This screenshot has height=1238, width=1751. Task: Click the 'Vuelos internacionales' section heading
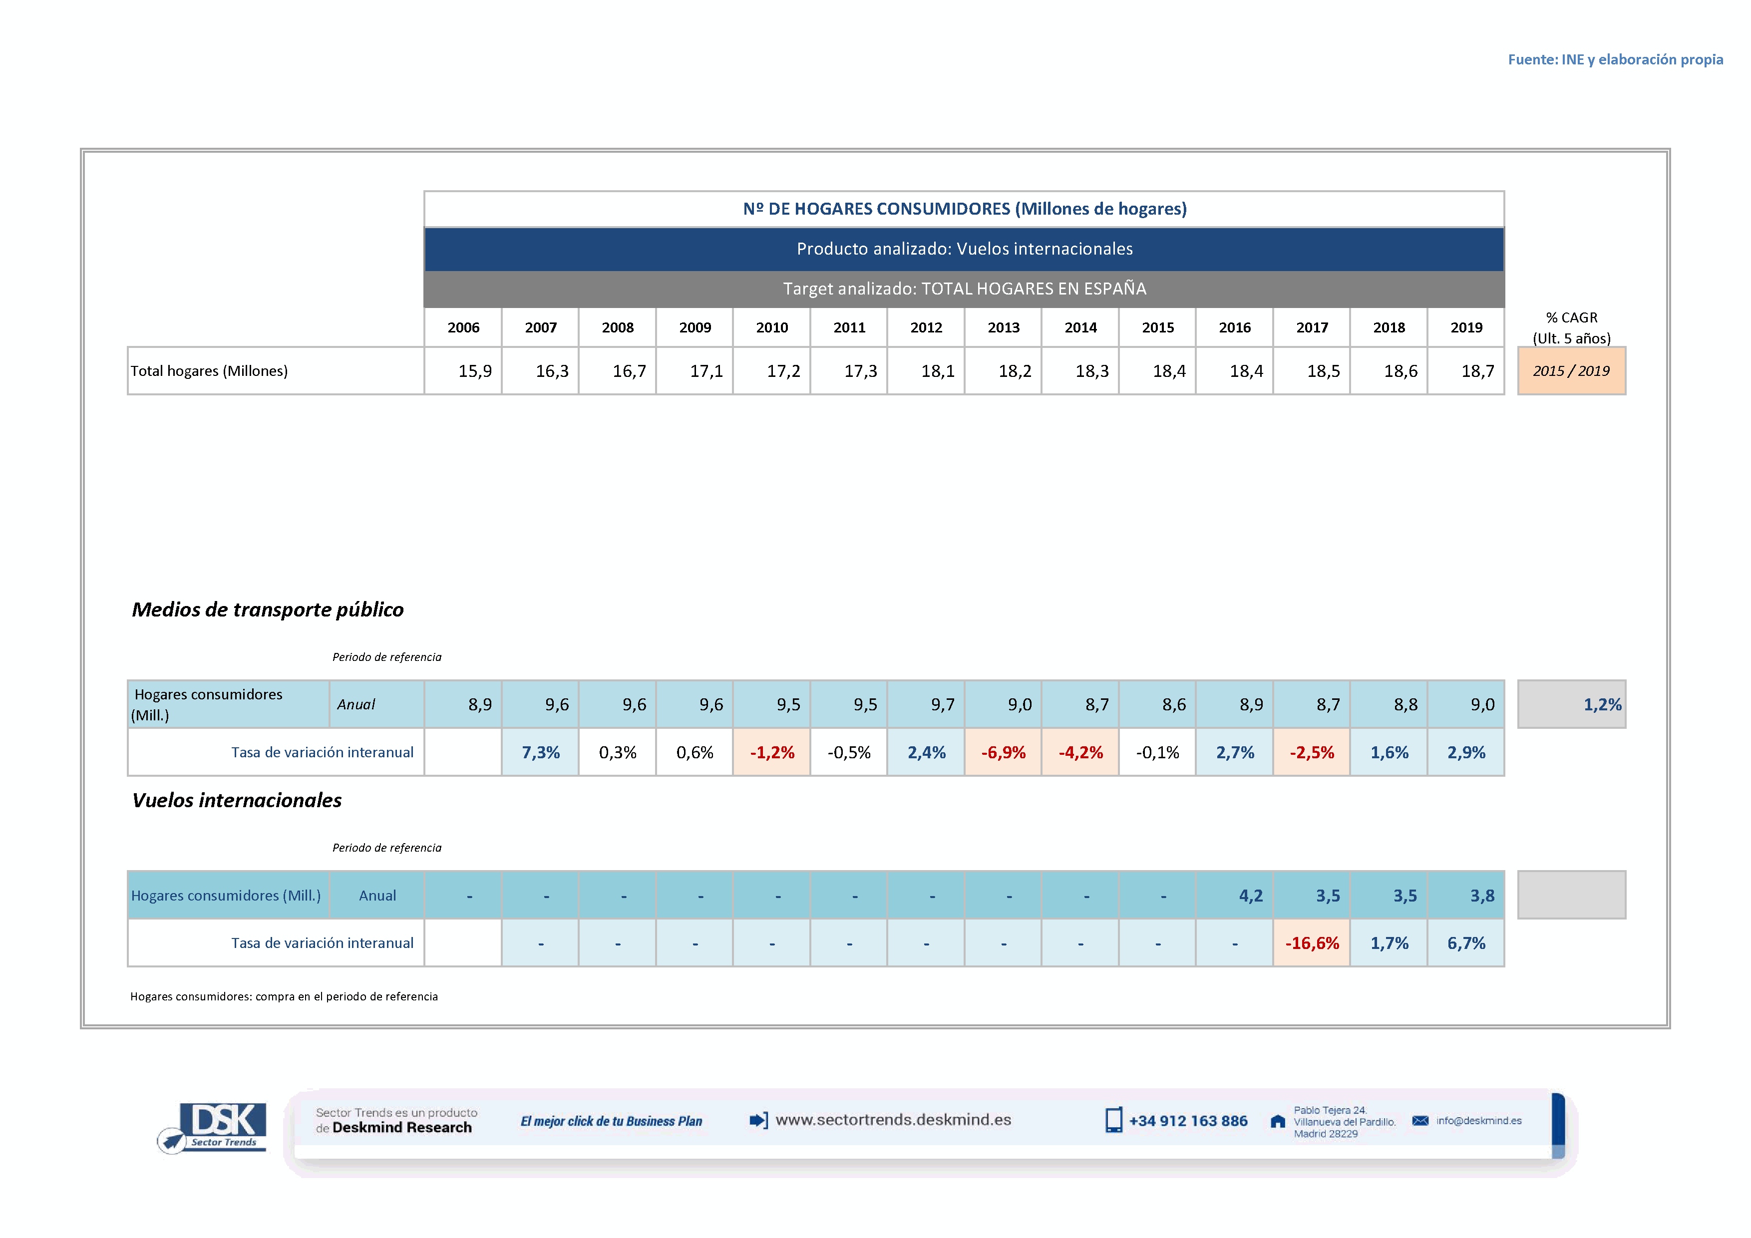coord(237,800)
